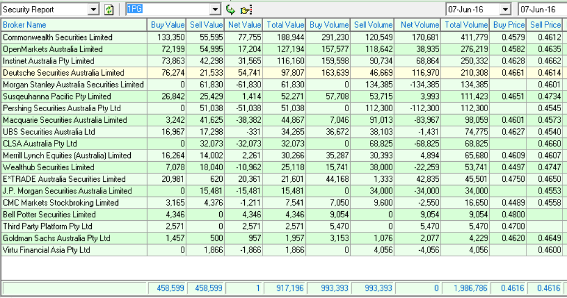Click totals row total value 917,196
Screen dimensions: 567x298
[285, 288]
